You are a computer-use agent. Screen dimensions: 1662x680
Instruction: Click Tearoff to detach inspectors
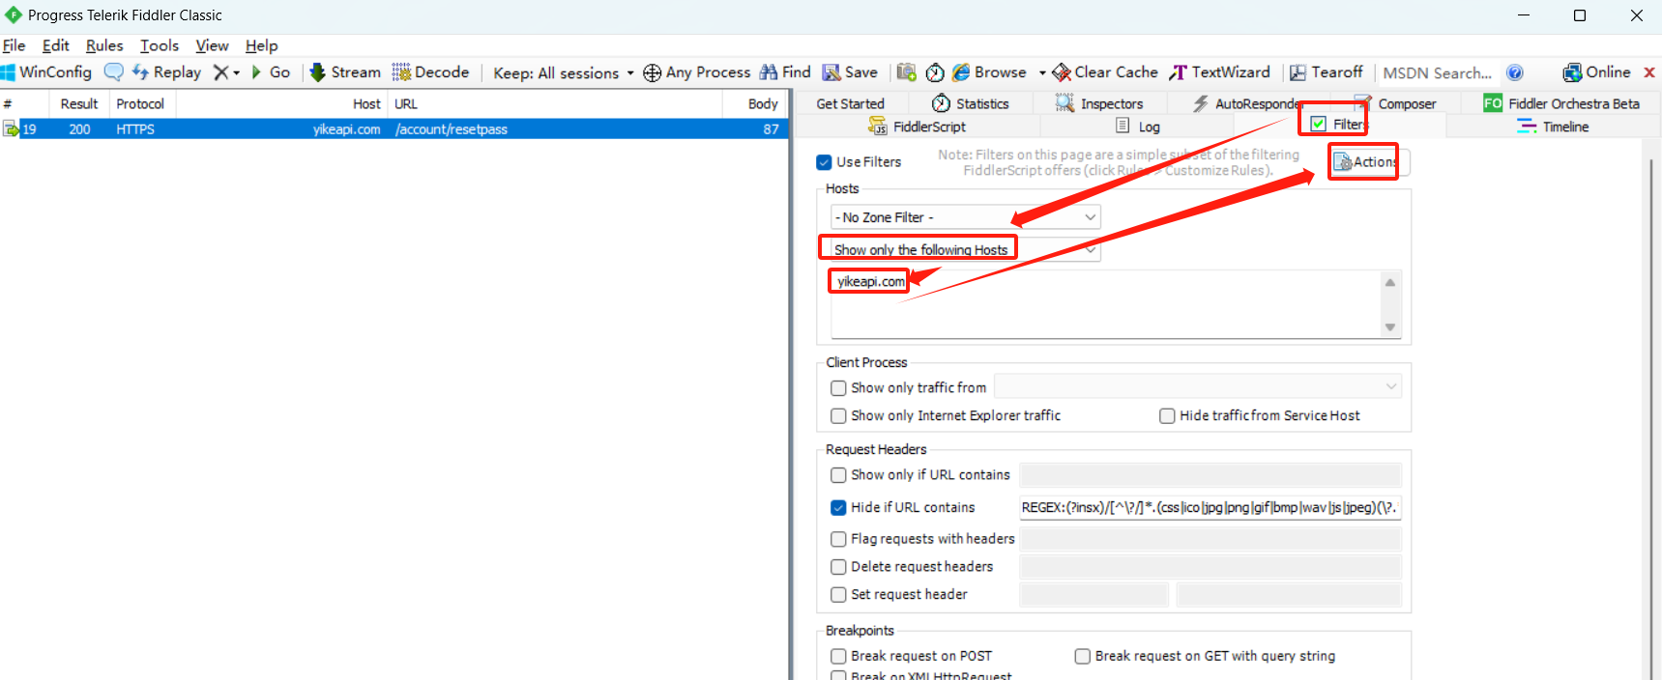tap(1327, 72)
